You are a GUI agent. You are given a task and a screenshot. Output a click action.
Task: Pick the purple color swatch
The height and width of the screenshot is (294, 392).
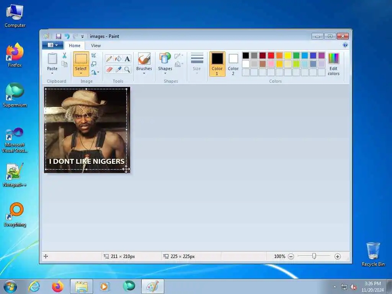tap(322, 56)
